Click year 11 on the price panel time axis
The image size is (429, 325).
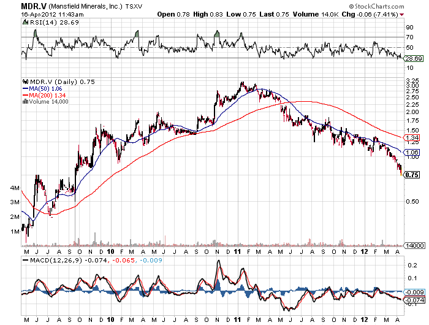pyautogui.click(x=237, y=251)
